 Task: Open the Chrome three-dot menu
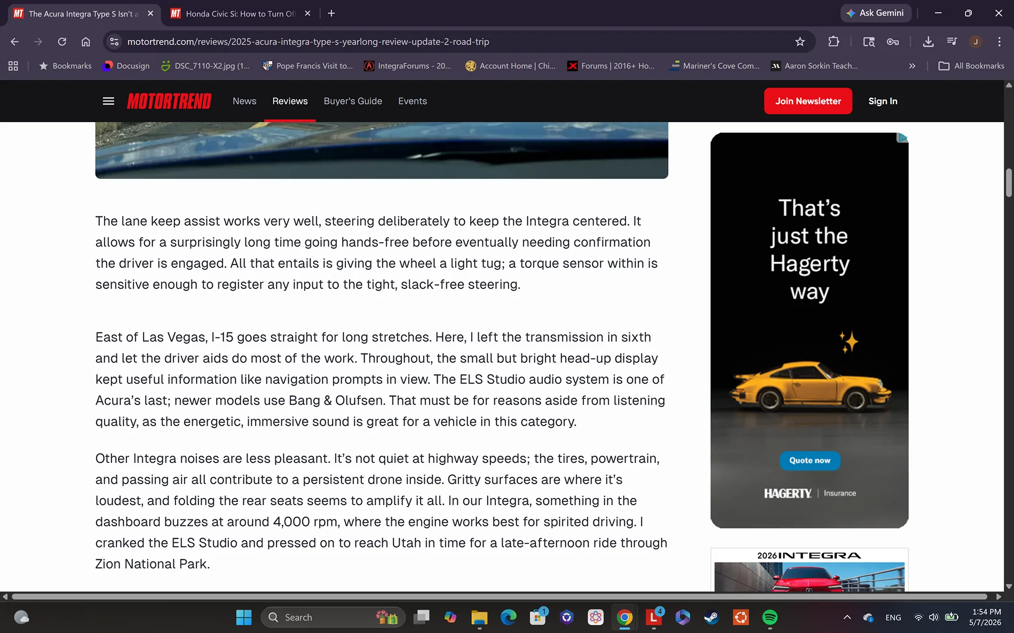pyautogui.click(x=999, y=42)
